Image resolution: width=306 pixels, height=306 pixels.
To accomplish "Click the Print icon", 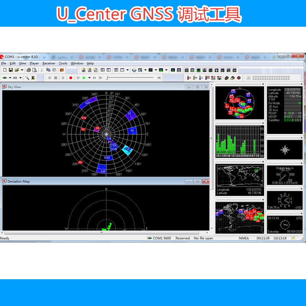I will click(x=29, y=70).
